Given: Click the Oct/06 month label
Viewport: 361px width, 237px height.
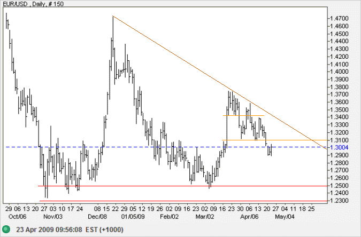Looking at the screenshot, I should pos(18,217).
